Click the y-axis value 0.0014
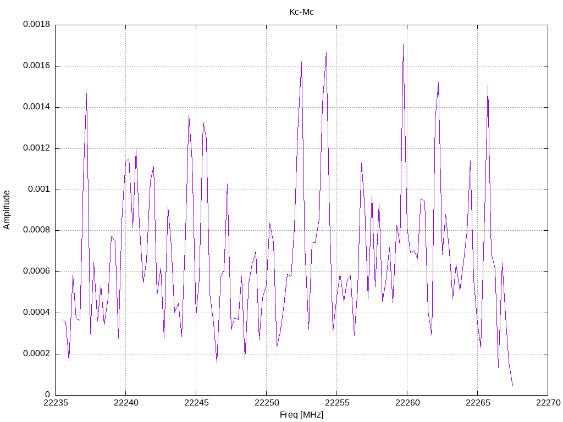563x422 pixels. click(x=37, y=107)
